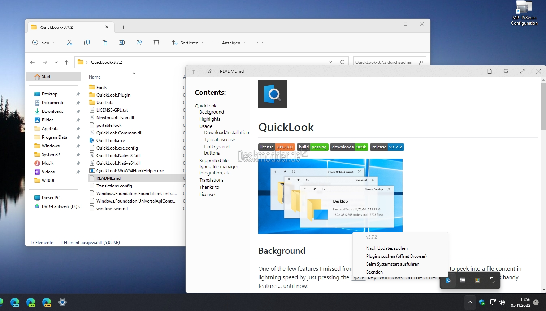This screenshot has width=546, height=311.
Task: Go to Licenses contents link
Action: coord(208,195)
